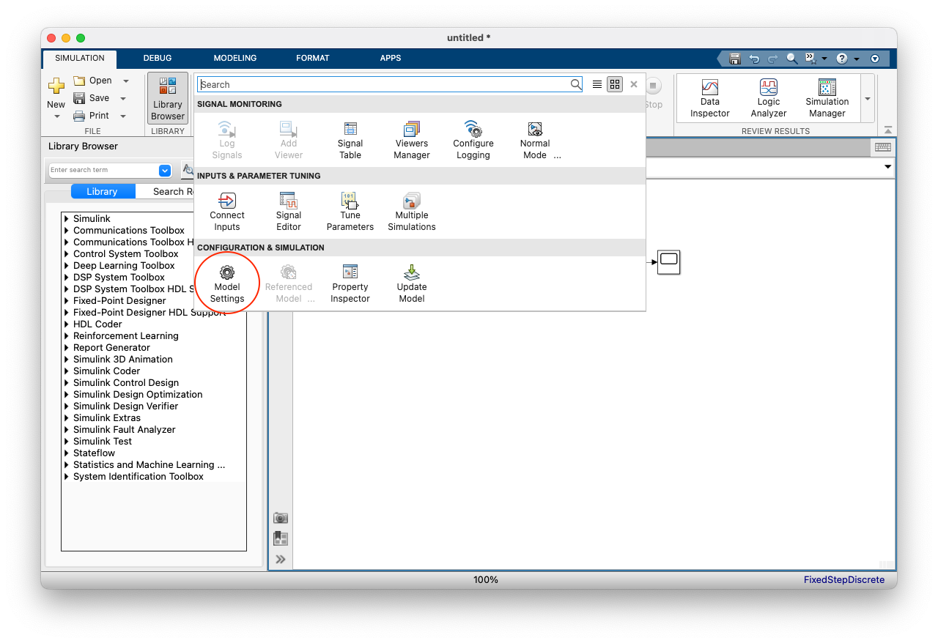
Task: Click the keyboard shortcuts icon above canvas
Action: pos(883,147)
